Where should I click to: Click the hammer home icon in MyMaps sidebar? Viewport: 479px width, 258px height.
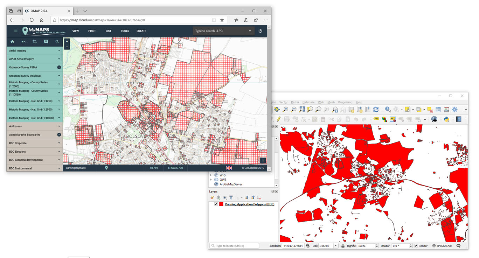coord(12,42)
